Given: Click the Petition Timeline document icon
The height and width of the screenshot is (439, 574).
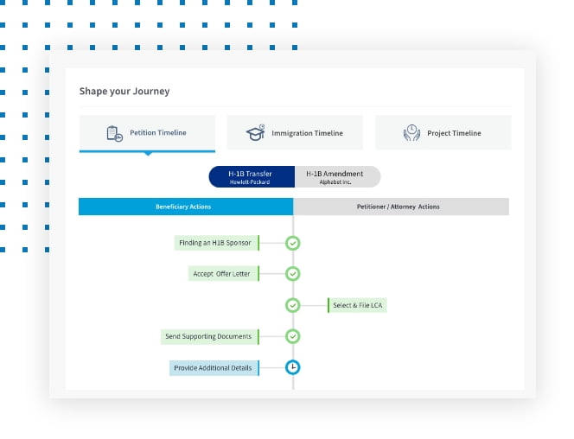Looking at the screenshot, I should [114, 133].
